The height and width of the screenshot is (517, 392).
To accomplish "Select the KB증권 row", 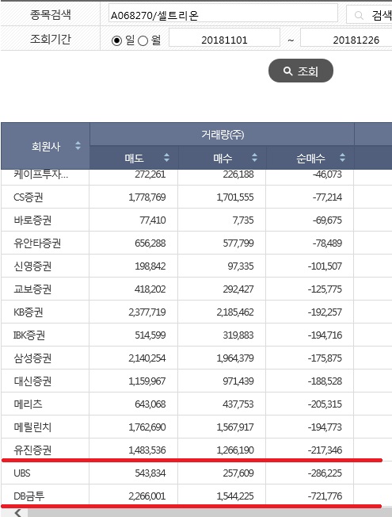I will pos(196,312).
